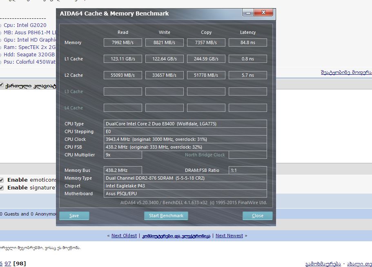
Task: Click Memory Write value 8821 MB/s
Action: (165, 43)
